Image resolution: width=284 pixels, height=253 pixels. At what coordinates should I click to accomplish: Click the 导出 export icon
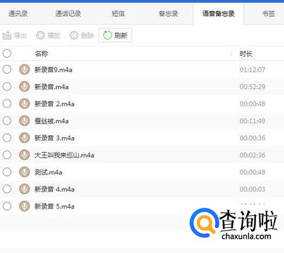[7, 35]
